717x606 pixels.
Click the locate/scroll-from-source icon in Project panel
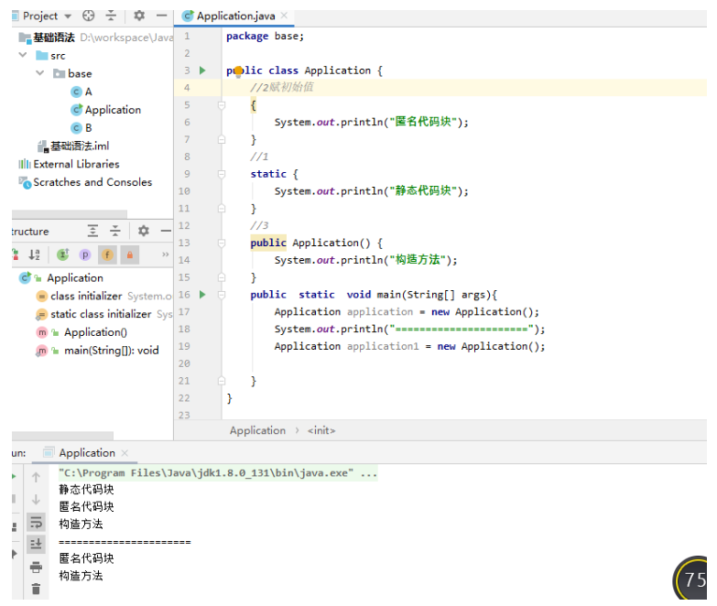tap(88, 16)
